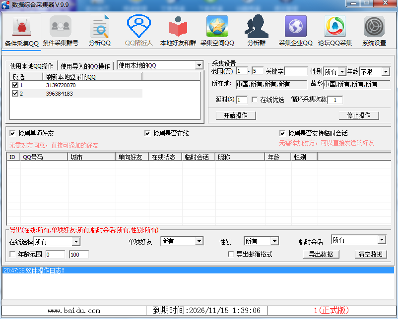Viewport: 398px width, 319px height.
Task: Toggle 检测是否支持临时会话 checkbox
Action: [x=282, y=133]
